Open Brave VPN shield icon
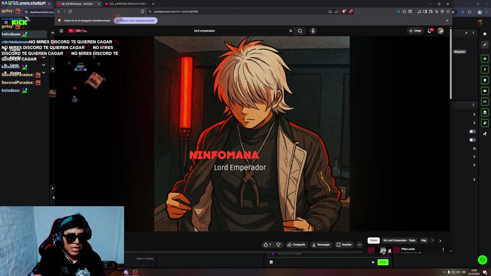Image resolution: width=491 pixels, height=276 pixels. (x=442, y=11)
